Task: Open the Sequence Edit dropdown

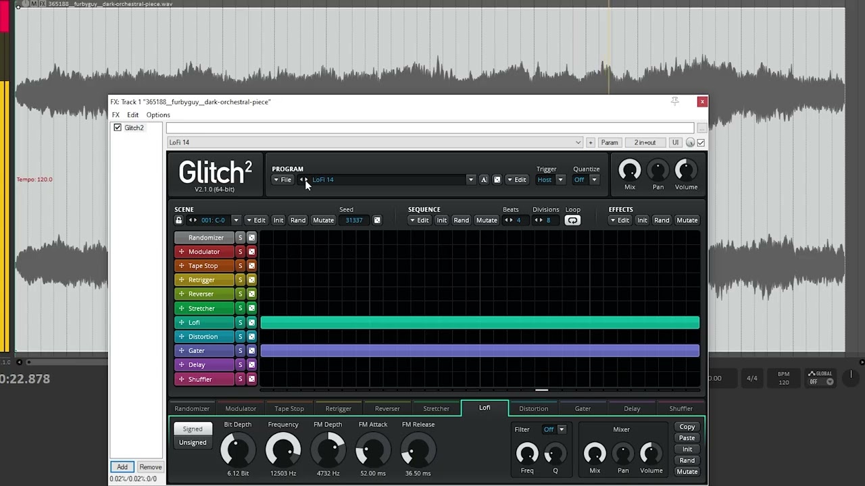Action: click(x=419, y=220)
